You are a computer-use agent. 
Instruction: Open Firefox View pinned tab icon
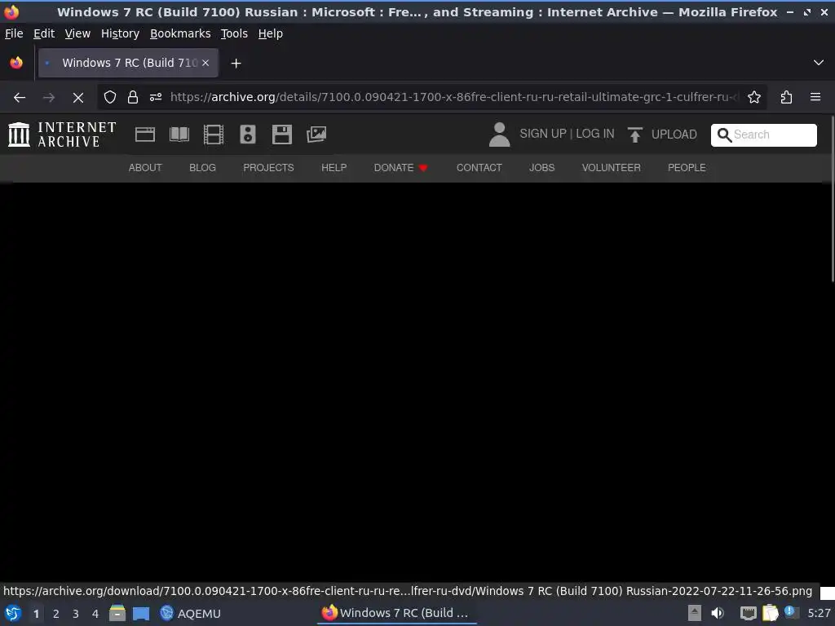pyautogui.click(x=16, y=63)
